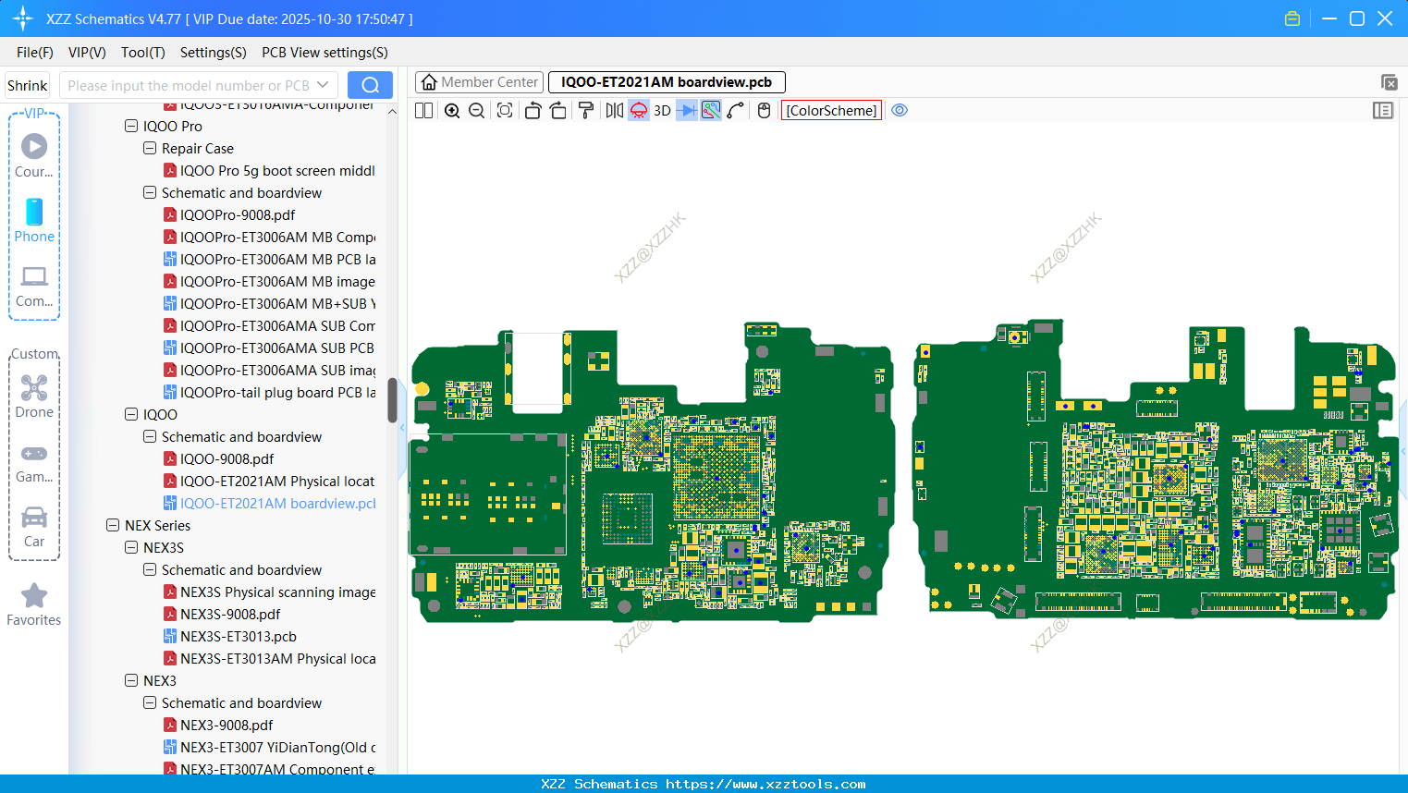Click the blue search button

point(370,85)
